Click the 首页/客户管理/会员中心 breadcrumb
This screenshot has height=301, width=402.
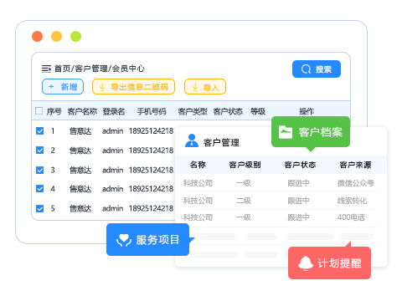point(100,69)
